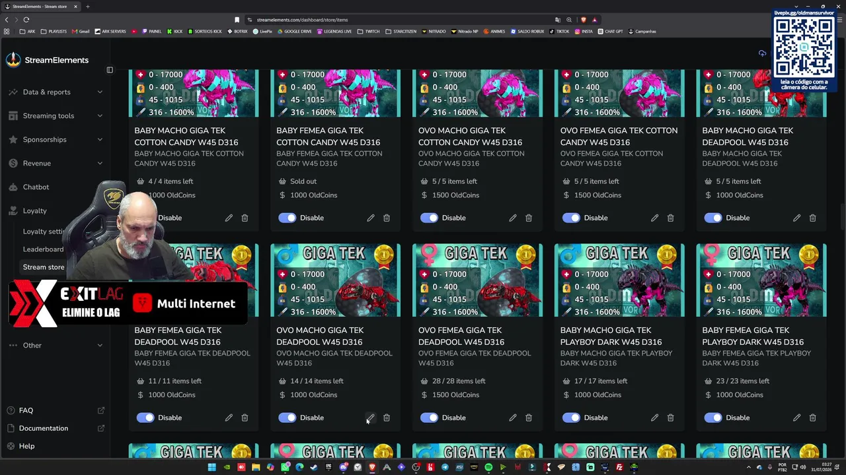Open the Windows Start menu
The width and height of the screenshot is (846, 475).
click(x=212, y=467)
